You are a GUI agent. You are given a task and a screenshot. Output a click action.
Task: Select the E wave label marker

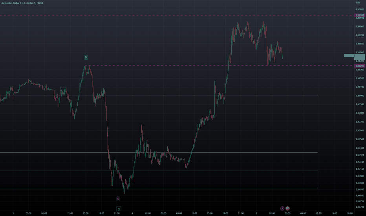[118, 199]
